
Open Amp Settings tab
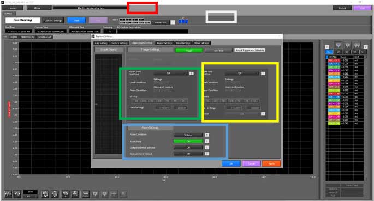pyautogui.click(x=101, y=43)
